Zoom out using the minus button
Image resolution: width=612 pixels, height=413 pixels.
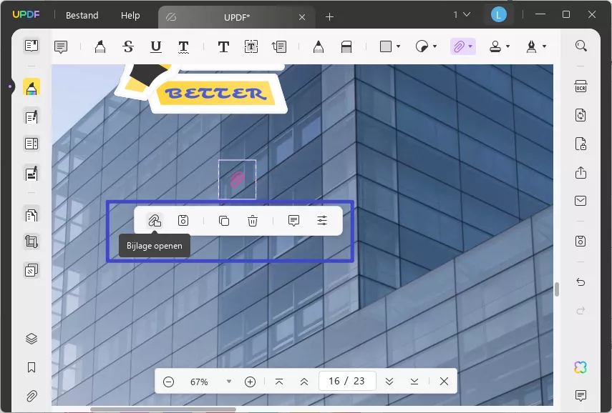[169, 381]
